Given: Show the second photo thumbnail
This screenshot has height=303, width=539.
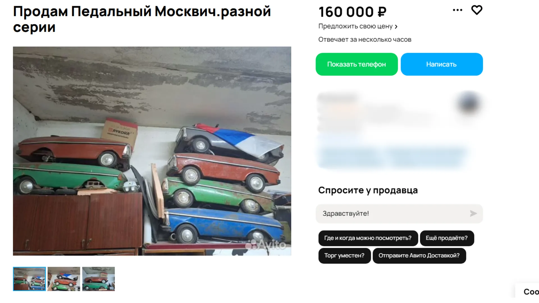Looking at the screenshot, I should (x=64, y=279).
